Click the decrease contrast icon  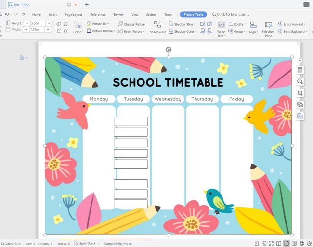65,24
